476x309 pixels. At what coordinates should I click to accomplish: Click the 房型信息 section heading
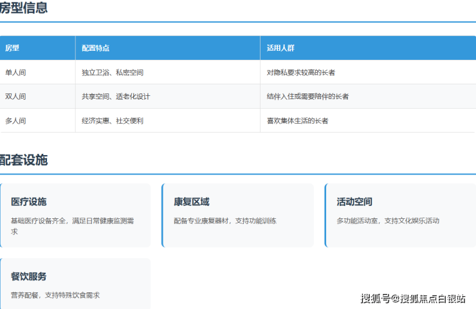tap(24, 8)
